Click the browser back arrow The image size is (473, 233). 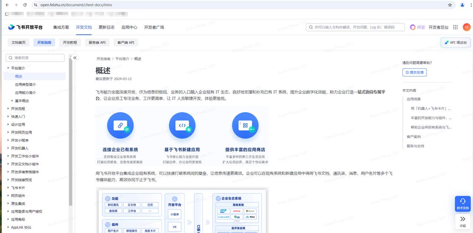click(7, 5)
